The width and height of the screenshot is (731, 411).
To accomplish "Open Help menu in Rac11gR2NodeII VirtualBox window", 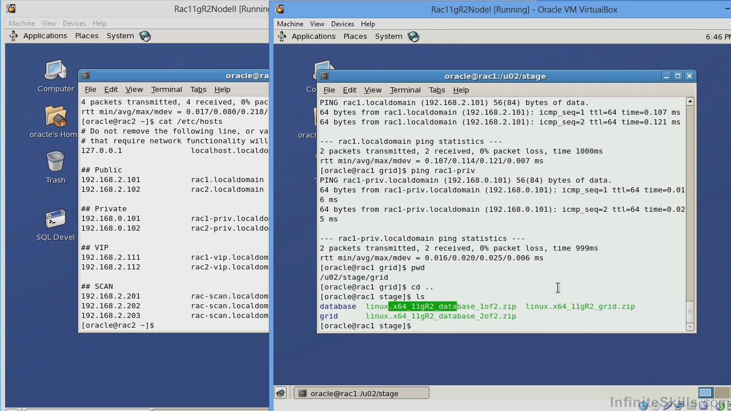I will [99, 23].
